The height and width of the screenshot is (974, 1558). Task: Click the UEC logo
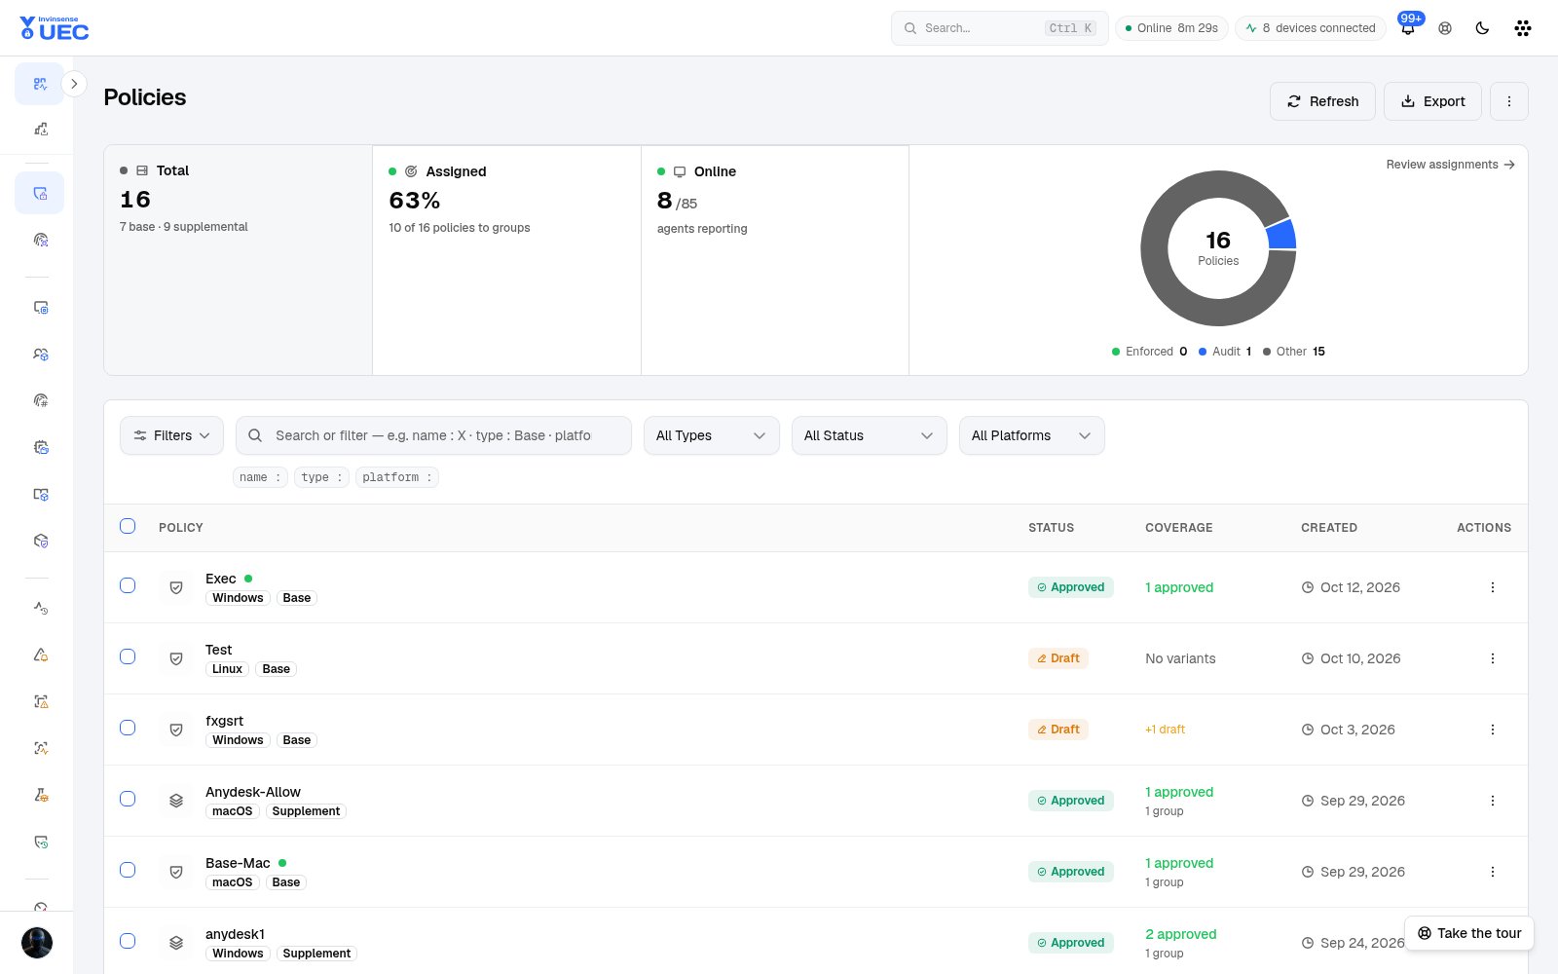pos(55,28)
